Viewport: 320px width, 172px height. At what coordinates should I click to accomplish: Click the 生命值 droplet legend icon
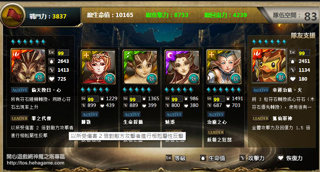coord(203,158)
